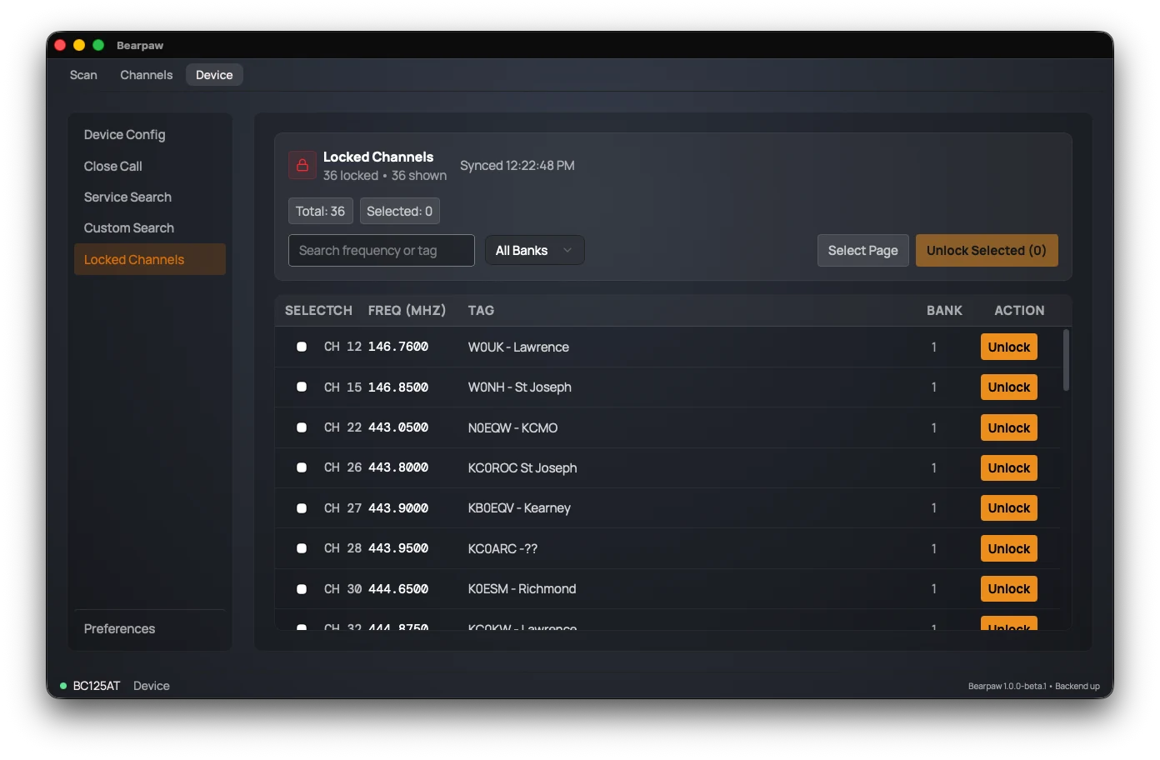Tick the checkbox for CH 12 W0UK - Lawrence
The image size is (1160, 760).
(302, 347)
